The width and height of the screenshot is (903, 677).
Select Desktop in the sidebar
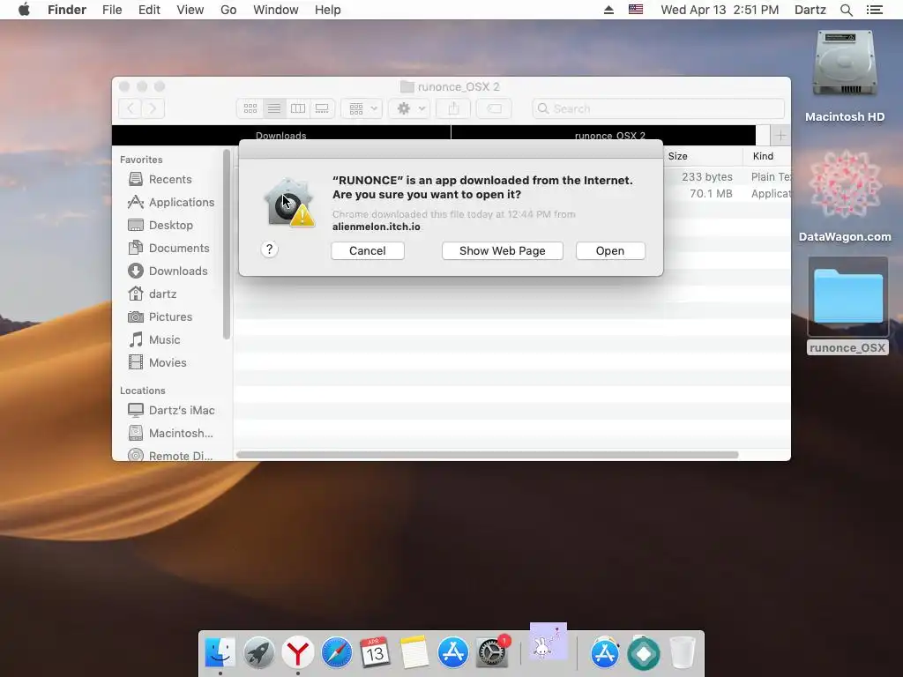[x=170, y=225]
